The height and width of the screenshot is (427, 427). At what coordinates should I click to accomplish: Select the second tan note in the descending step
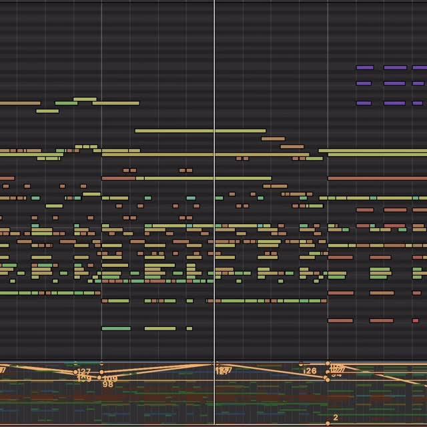coord(292,147)
